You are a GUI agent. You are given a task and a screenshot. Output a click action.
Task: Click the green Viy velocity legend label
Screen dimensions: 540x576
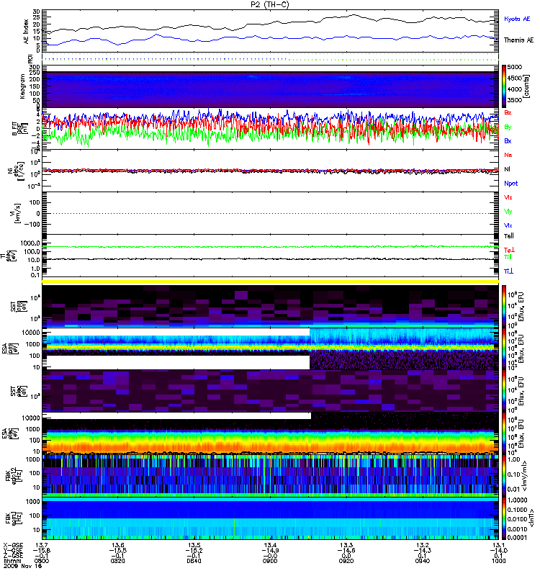(x=508, y=212)
